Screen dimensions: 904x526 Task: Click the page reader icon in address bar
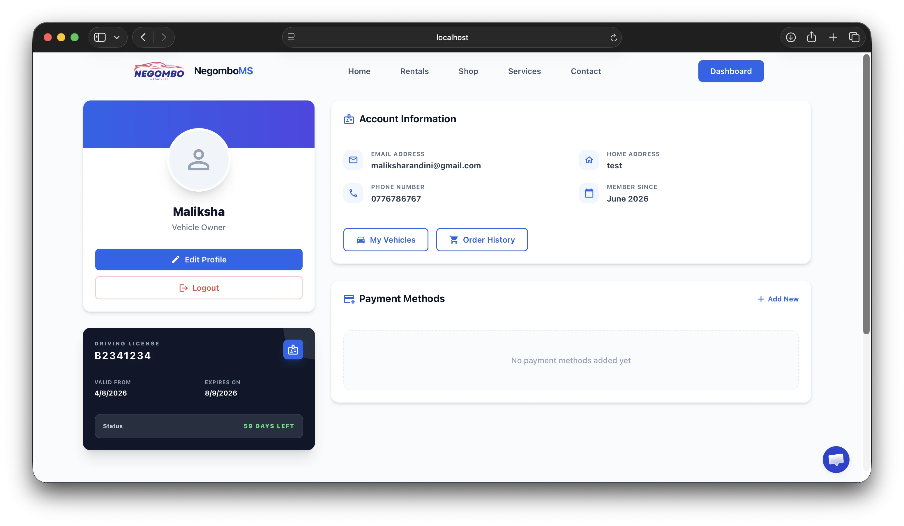tap(291, 37)
